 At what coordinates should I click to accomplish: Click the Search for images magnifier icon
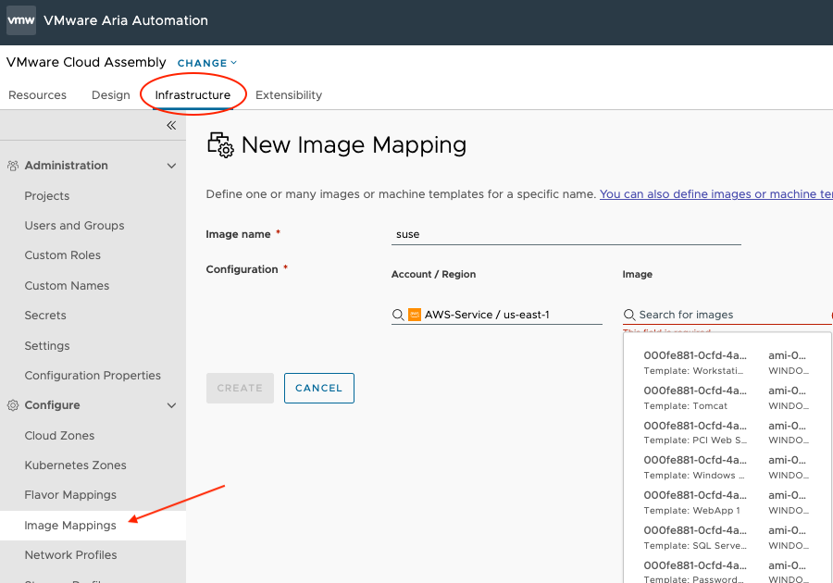click(x=629, y=315)
